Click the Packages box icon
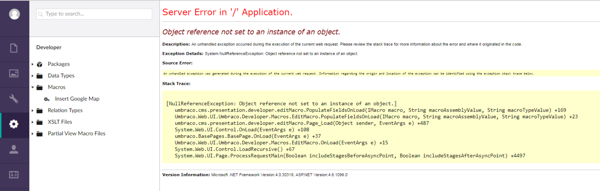 [40, 64]
